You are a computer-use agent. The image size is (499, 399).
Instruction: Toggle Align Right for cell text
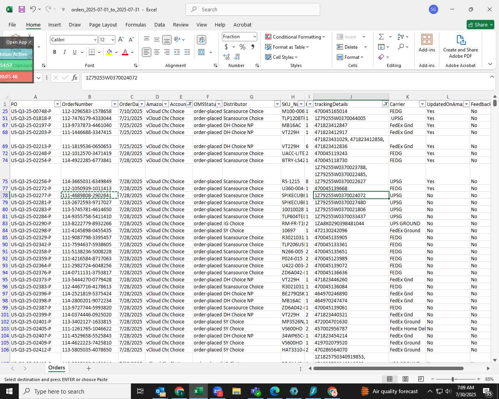tap(167, 52)
